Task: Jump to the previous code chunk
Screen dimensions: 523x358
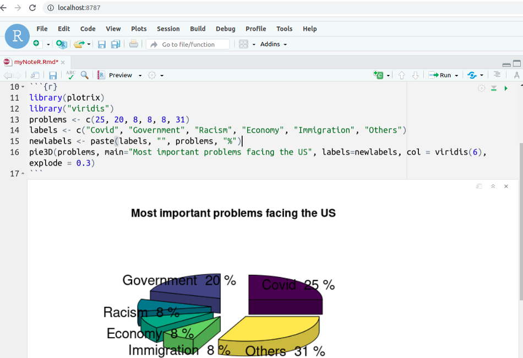Action: pyautogui.click(x=401, y=75)
